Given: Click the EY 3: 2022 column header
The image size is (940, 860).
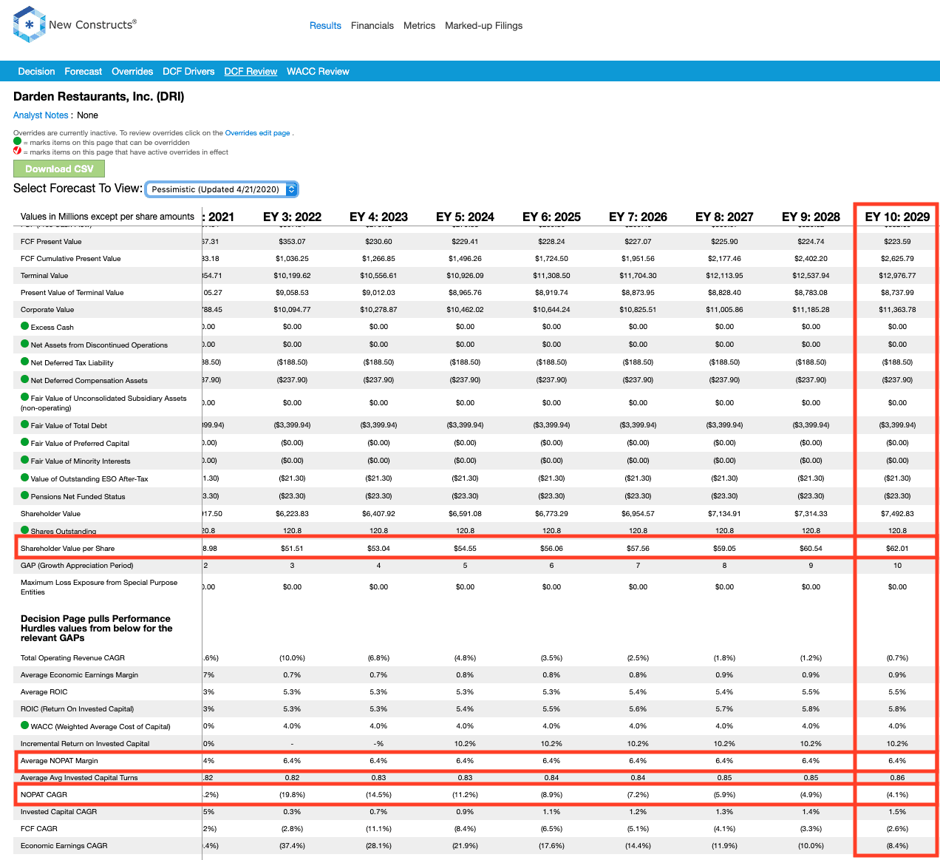Looking at the screenshot, I should point(292,217).
